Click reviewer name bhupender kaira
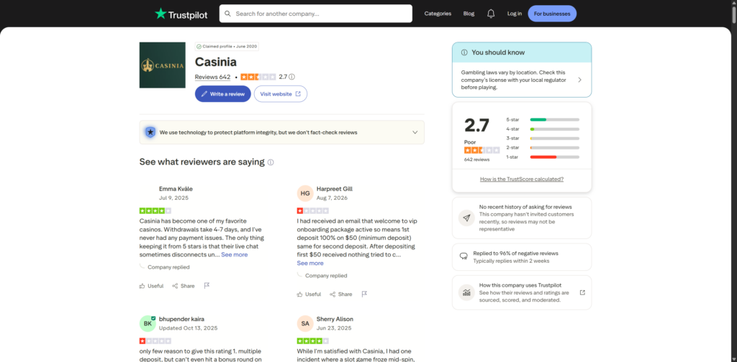Image resolution: width=737 pixels, height=362 pixels. (x=182, y=319)
